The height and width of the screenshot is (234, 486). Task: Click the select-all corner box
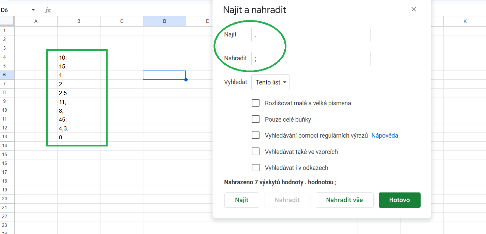pos(7,21)
